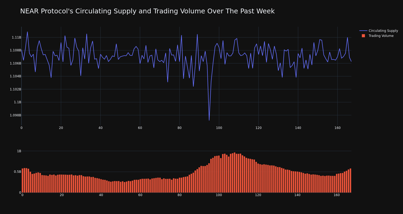Click the 1.098B y-axis label
The image size is (403, 214).
point(15,115)
